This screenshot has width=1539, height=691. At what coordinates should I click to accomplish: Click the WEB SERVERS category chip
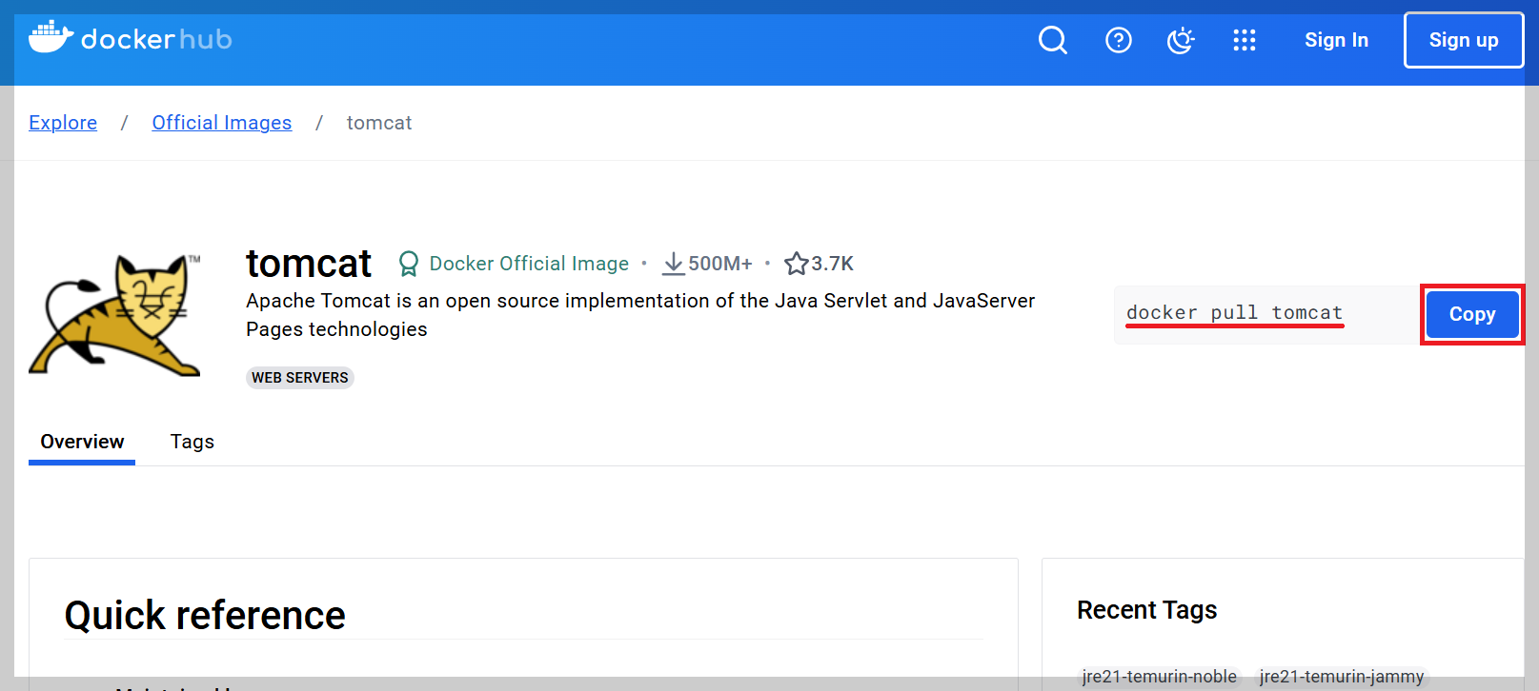[x=300, y=378]
